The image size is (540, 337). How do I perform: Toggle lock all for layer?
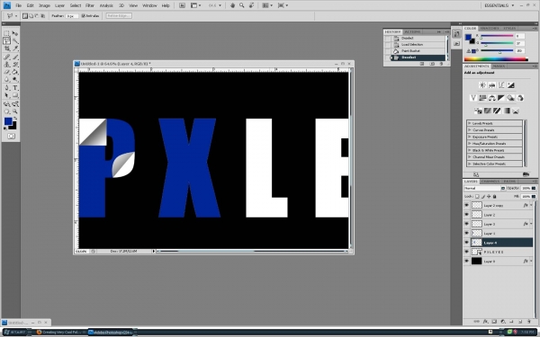(494, 196)
